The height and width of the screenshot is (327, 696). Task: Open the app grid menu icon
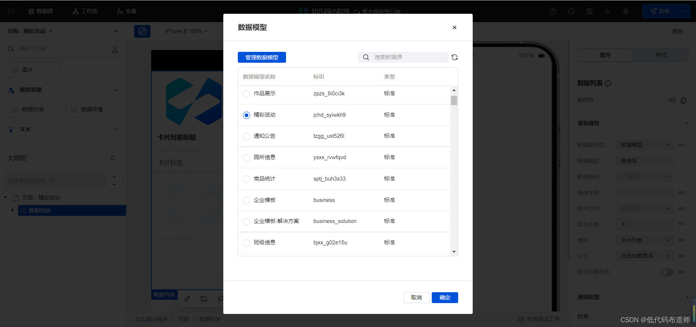tap(11, 11)
